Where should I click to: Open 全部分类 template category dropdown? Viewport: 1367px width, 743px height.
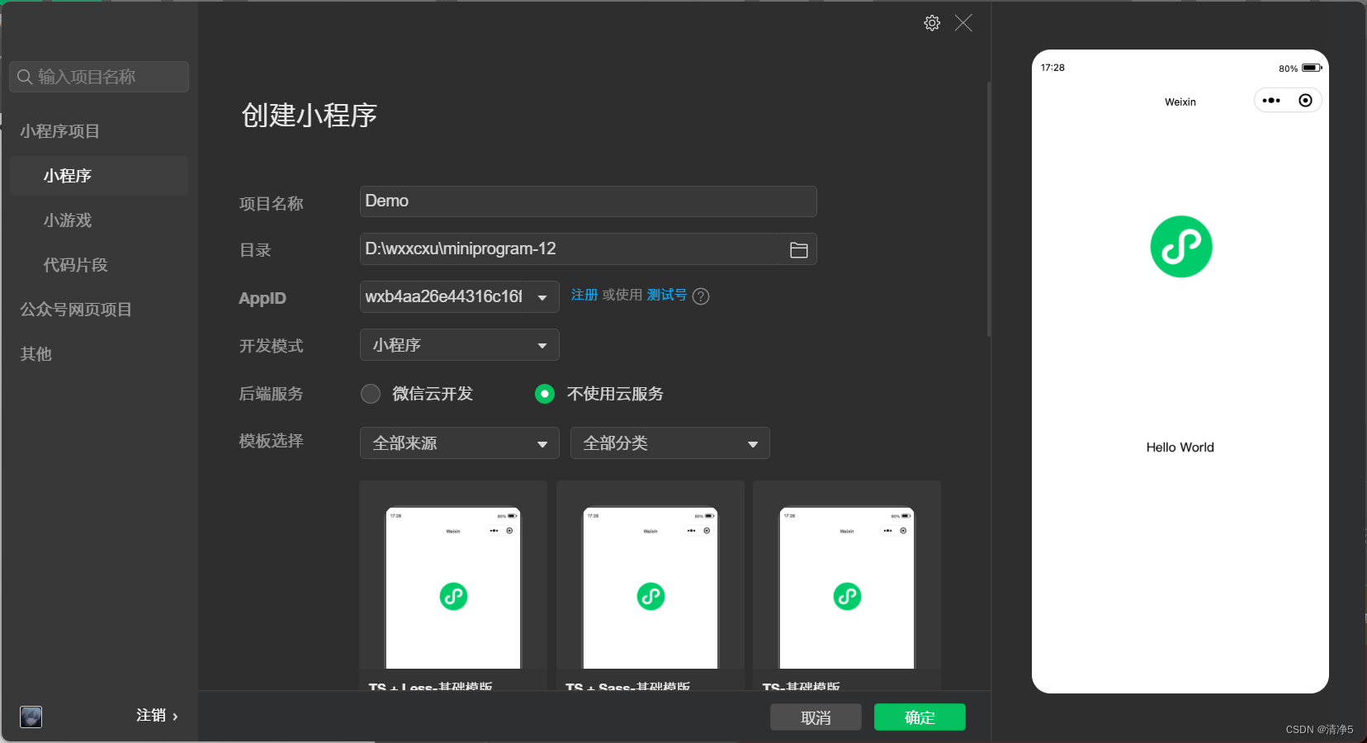670,443
